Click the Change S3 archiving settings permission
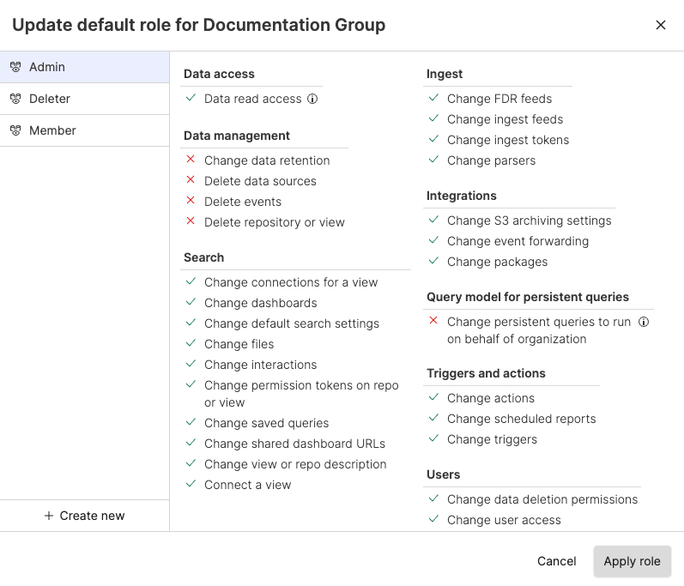The width and height of the screenshot is (684, 586). 529,221
